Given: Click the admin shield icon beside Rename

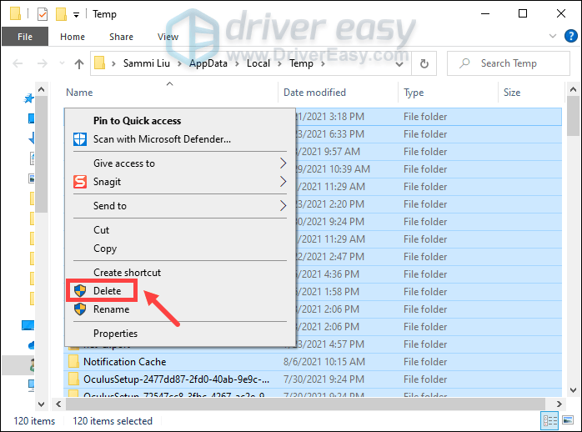Looking at the screenshot, I should coord(80,309).
